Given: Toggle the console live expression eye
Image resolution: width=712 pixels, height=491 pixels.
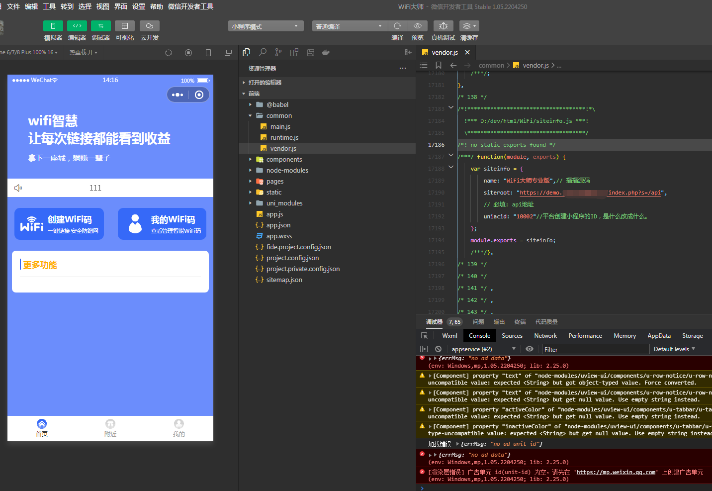Looking at the screenshot, I should click(530, 349).
